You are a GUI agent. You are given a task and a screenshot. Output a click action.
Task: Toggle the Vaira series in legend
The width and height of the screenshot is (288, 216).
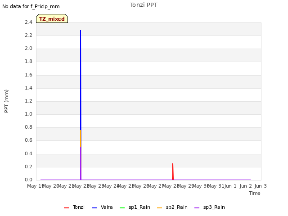102,207
